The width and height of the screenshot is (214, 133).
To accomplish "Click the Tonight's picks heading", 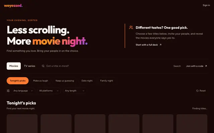I will [21, 103].
